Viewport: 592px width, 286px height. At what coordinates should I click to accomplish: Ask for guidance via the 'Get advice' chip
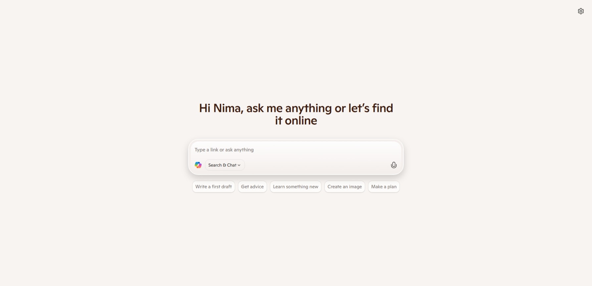252,187
